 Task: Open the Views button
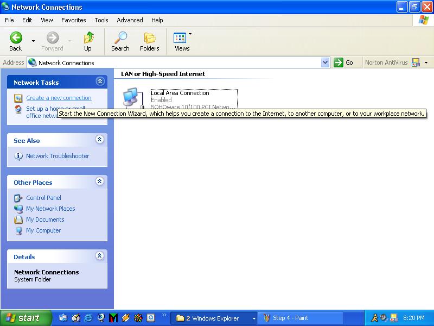click(x=182, y=41)
